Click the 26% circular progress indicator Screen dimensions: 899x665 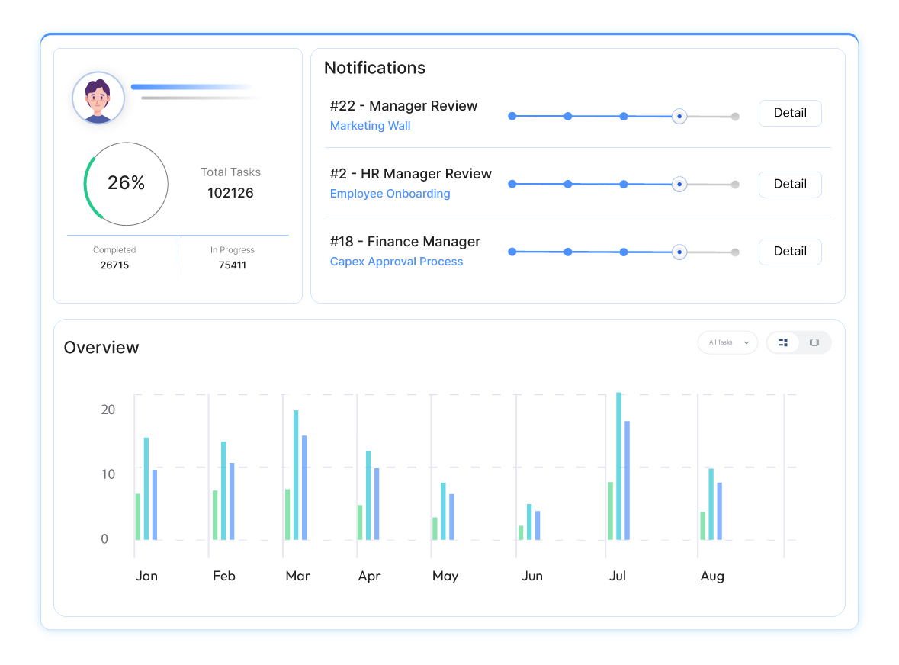[x=126, y=184]
